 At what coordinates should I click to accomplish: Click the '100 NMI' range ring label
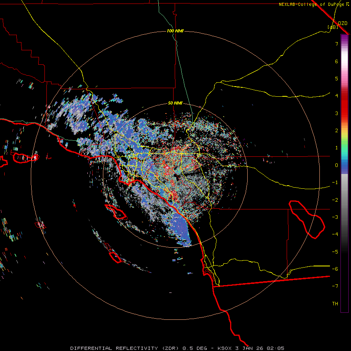[175, 31]
